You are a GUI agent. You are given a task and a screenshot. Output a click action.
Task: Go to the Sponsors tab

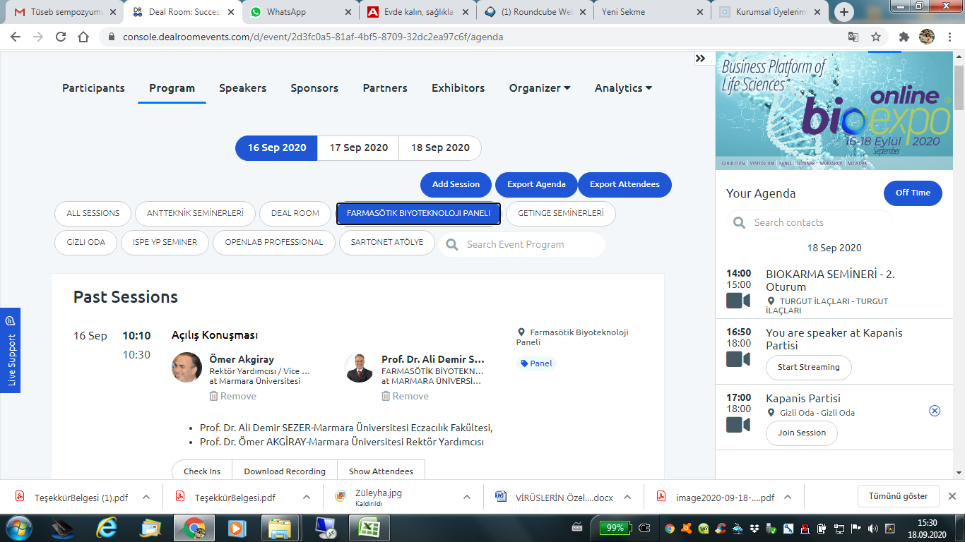pyautogui.click(x=314, y=88)
